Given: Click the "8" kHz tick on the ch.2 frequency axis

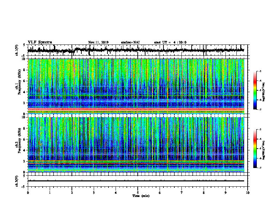Looking at the screenshot, I should [25, 128].
